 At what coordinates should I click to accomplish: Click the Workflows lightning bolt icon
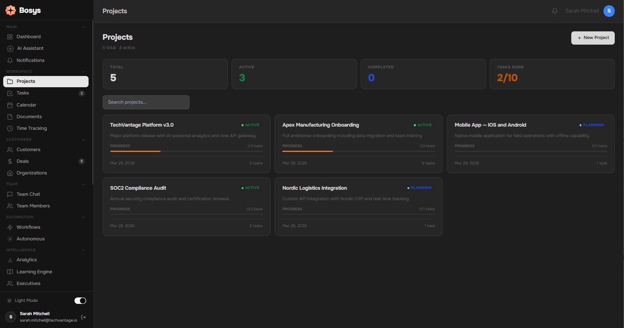(x=10, y=228)
